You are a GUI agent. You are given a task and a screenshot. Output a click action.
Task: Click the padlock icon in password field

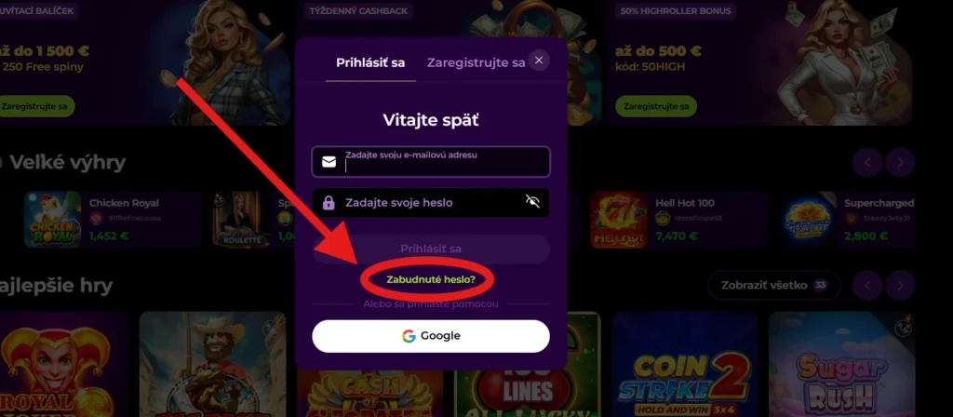coord(329,202)
